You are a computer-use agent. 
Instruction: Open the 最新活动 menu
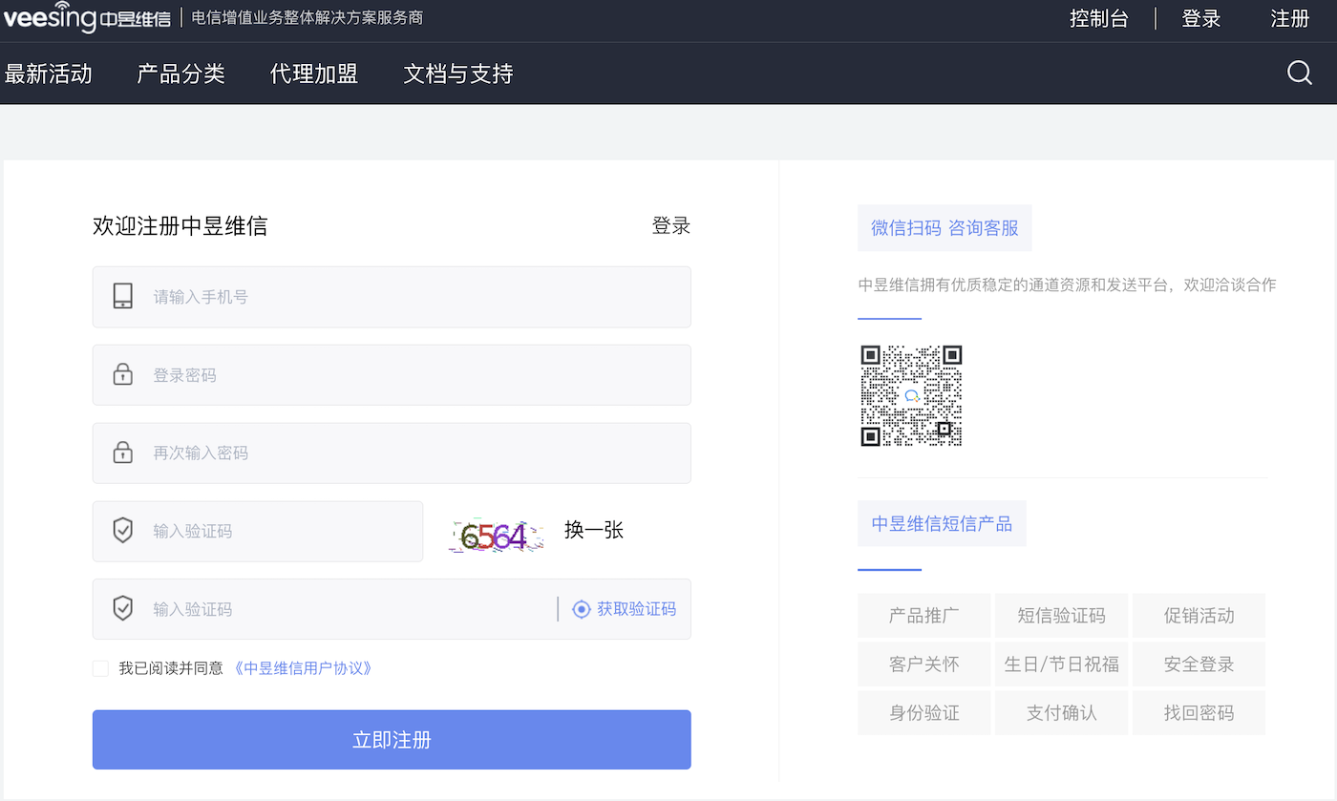pos(49,73)
